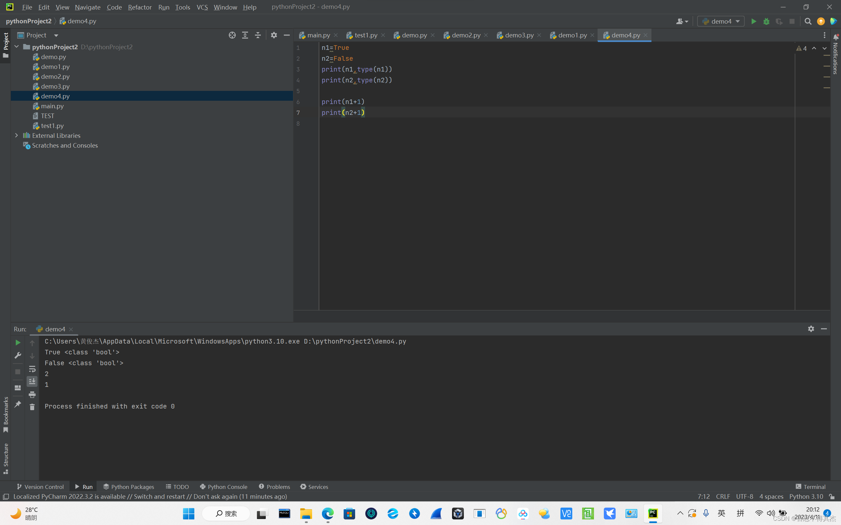This screenshot has width=841, height=525.
Task: Toggle Scroll to End in Run console
Action: coord(32,381)
